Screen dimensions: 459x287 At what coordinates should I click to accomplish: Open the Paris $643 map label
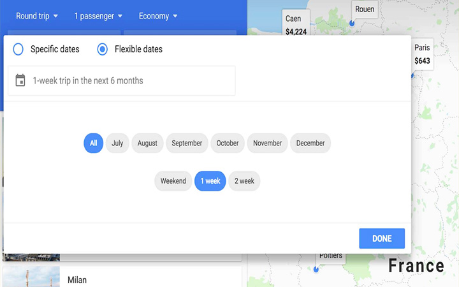tap(422, 54)
